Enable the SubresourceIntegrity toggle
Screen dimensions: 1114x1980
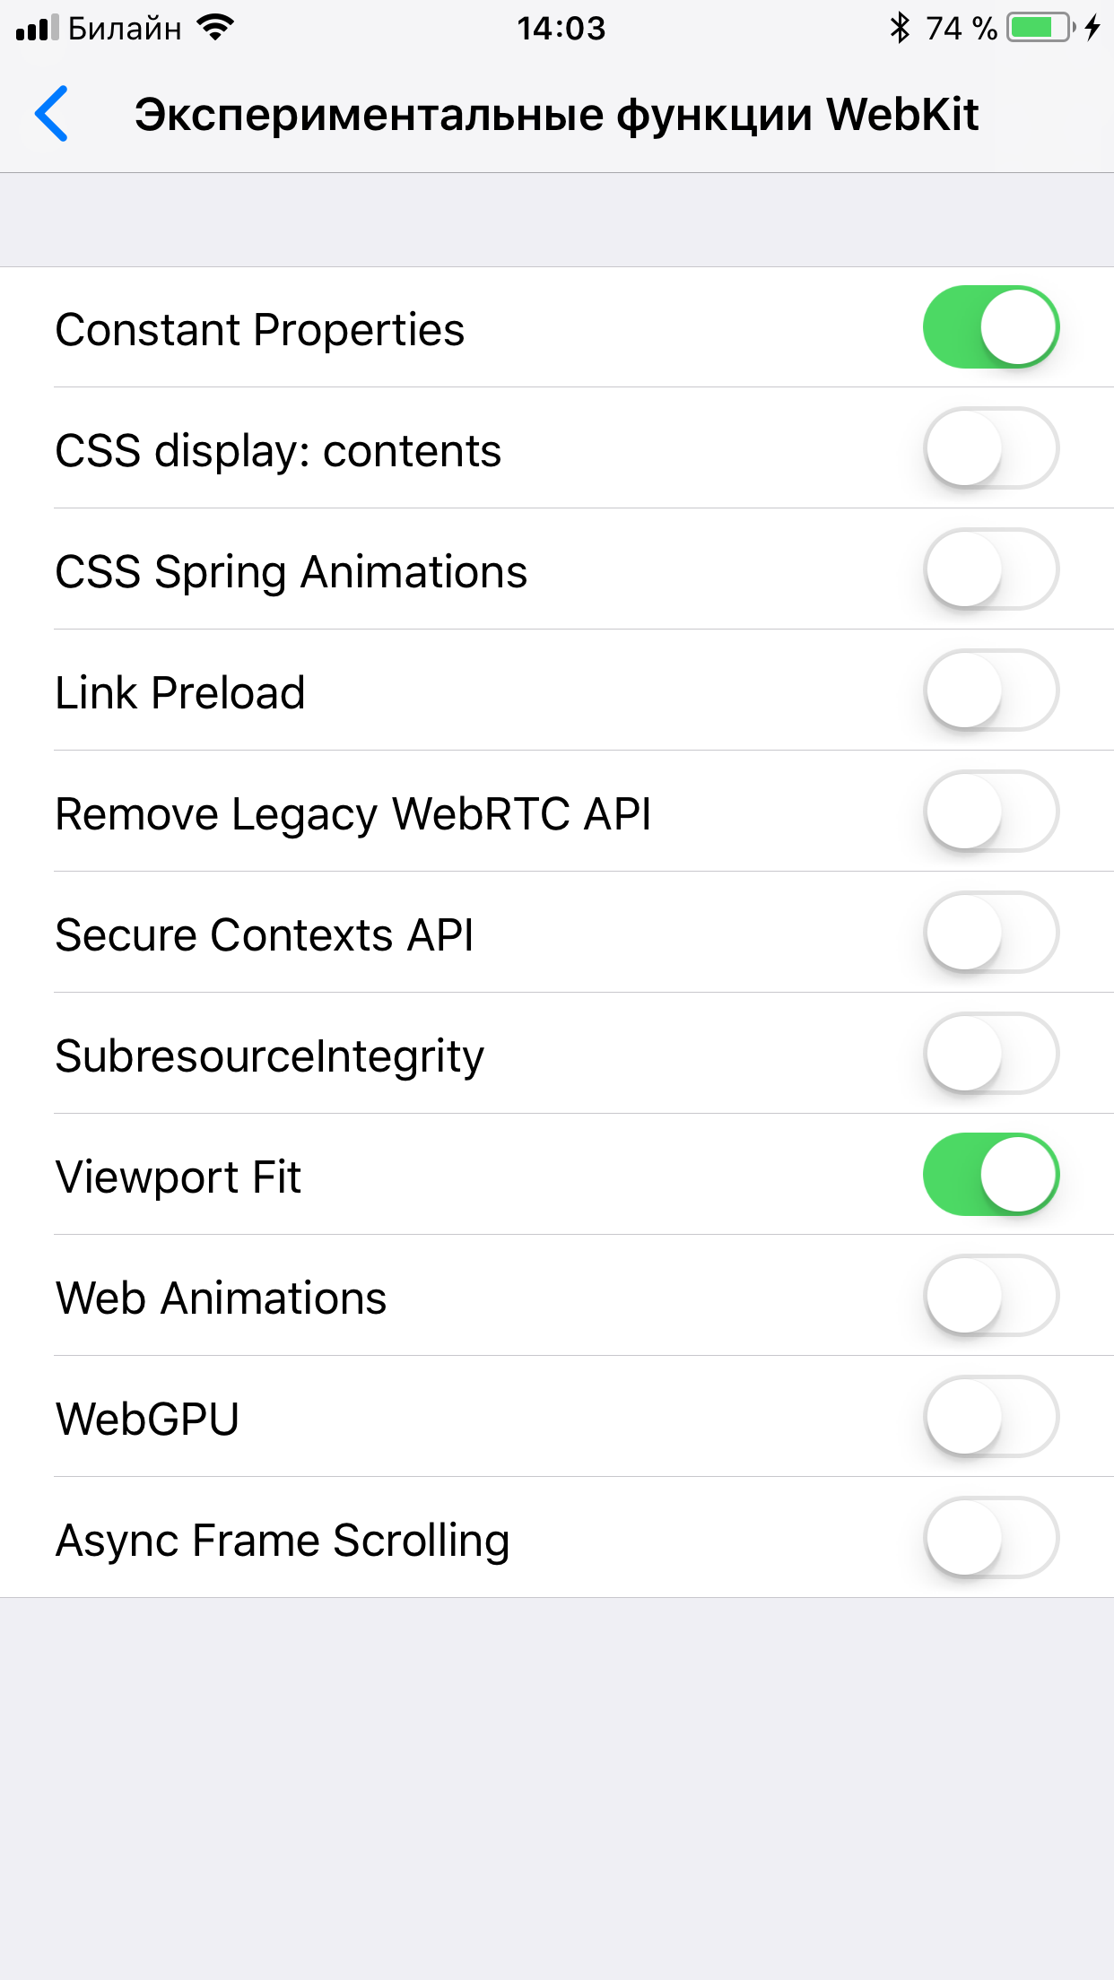[991, 1054]
